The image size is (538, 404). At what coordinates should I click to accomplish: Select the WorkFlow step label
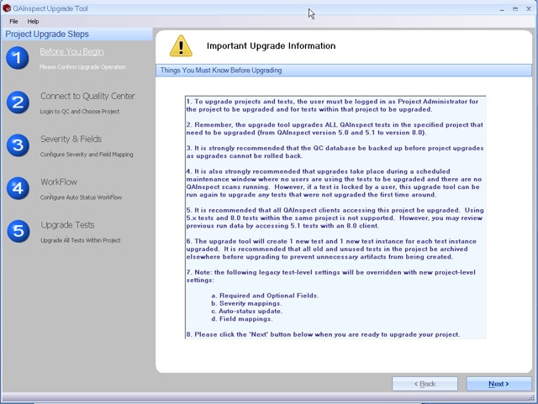pos(59,181)
